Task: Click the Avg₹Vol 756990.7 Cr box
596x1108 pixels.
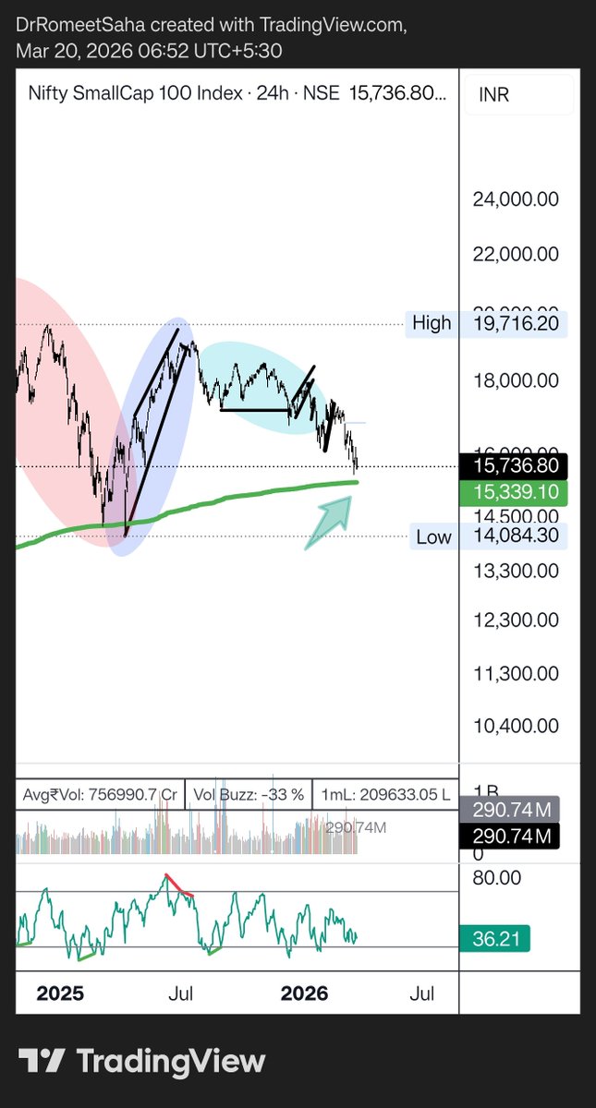Action: click(101, 794)
